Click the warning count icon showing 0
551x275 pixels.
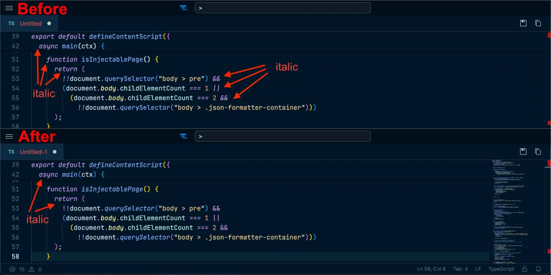coord(32,269)
